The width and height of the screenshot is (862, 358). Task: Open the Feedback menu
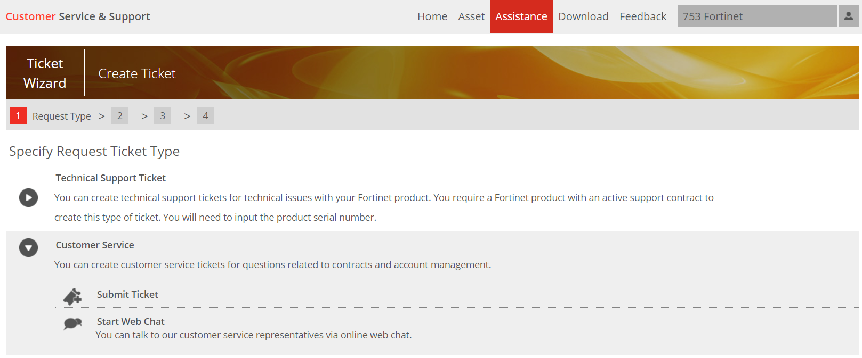pos(643,16)
